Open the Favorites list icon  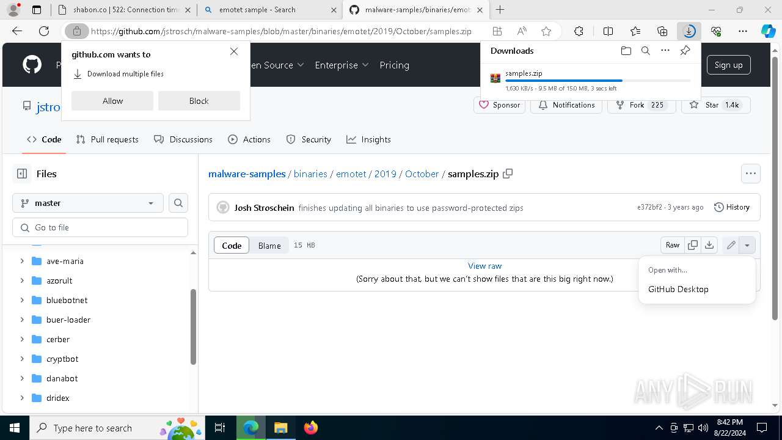[x=635, y=31]
